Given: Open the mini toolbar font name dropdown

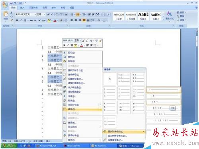Looking at the screenshot, I should point(73,41).
